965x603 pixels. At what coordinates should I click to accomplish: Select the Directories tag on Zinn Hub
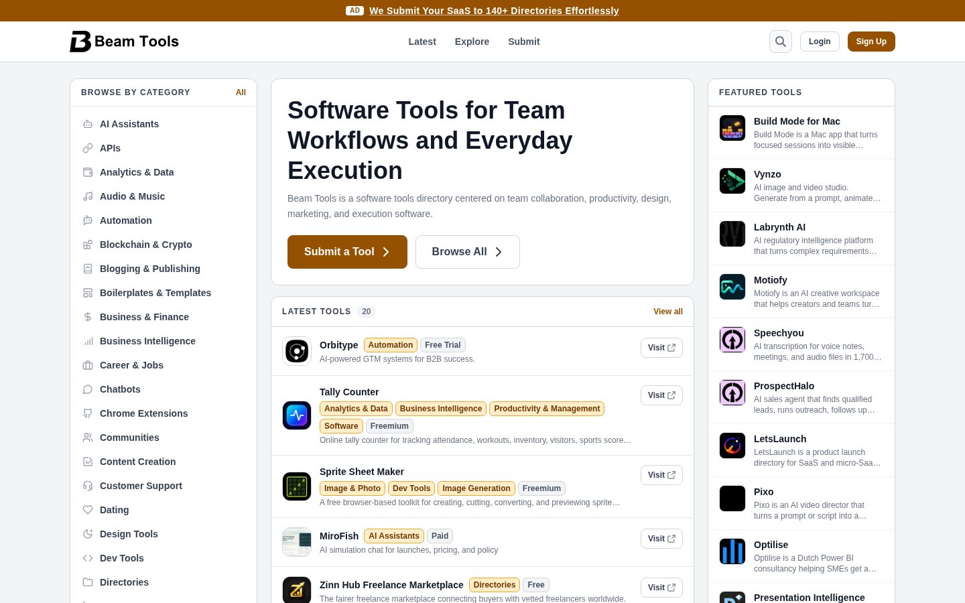click(x=495, y=585)
